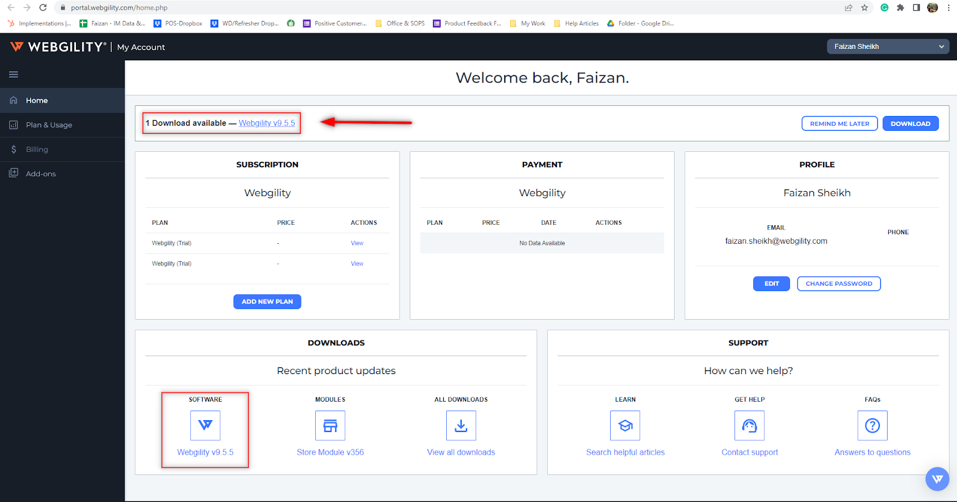Viewport: 957px width, 502px height.
Task: Click the Add-ons plus icon
Action: point(13,173)
